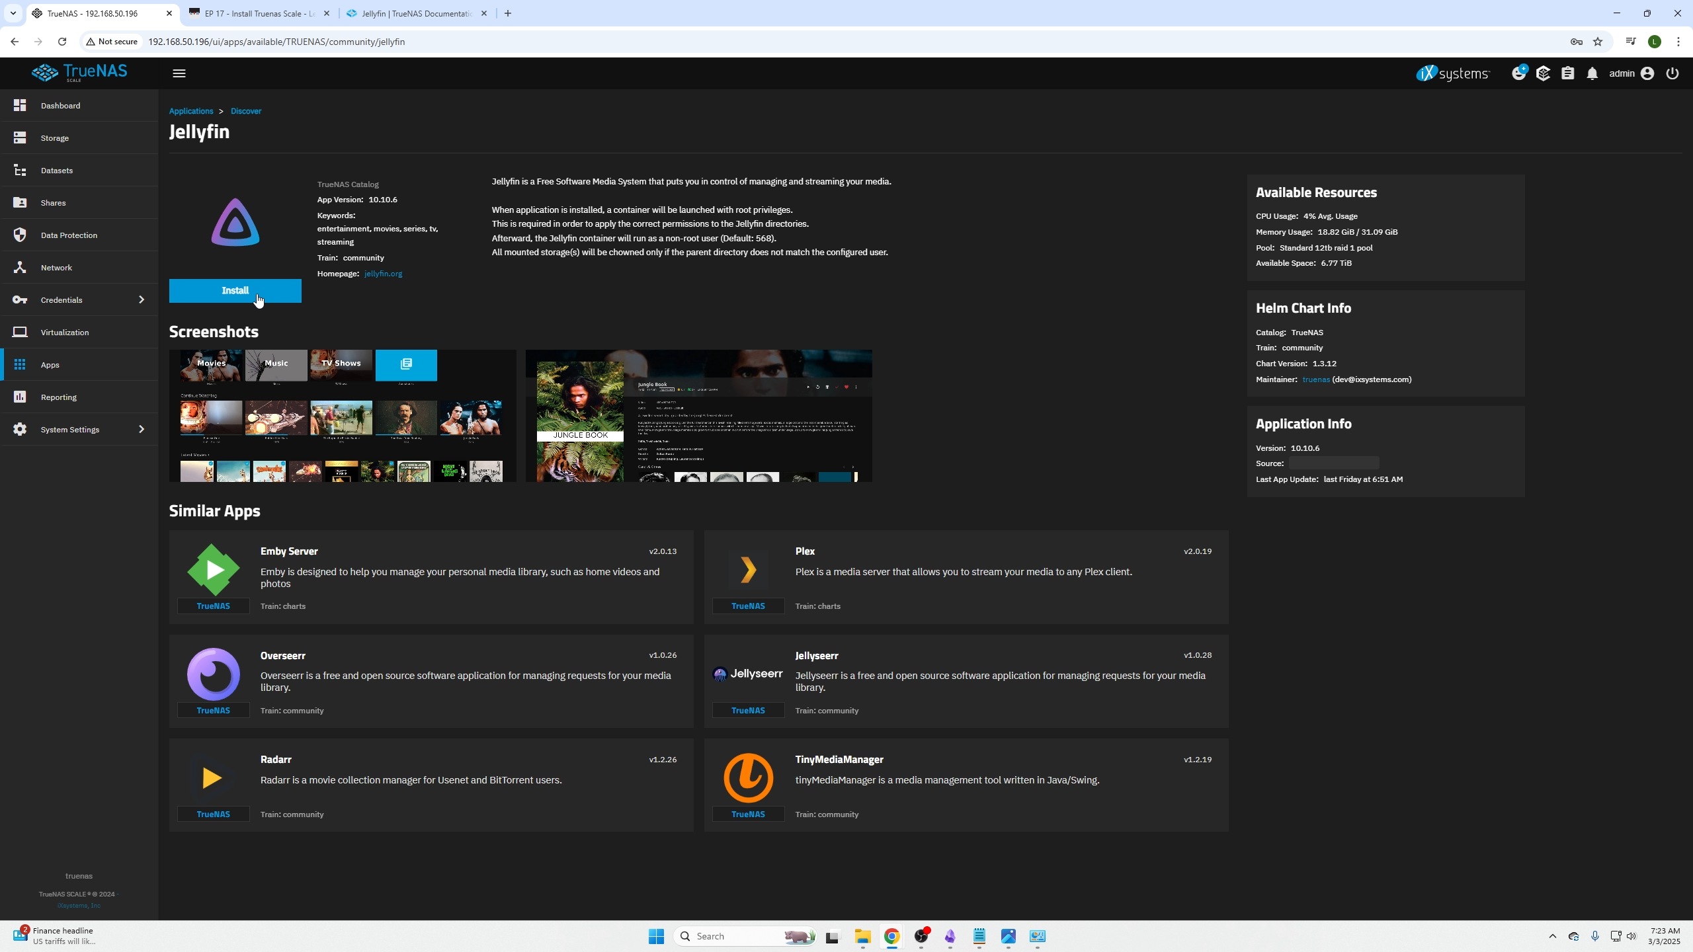This screenshot has height=952, width=1693.
Task: Click the Jellyfin app logo
Action: pos(235,222)
